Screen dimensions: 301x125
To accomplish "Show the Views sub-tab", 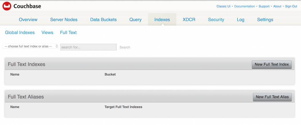I will (47, 33).
